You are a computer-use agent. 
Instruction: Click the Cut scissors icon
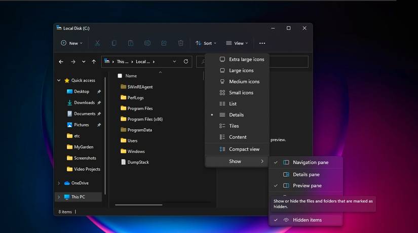[x=98, y=43]
